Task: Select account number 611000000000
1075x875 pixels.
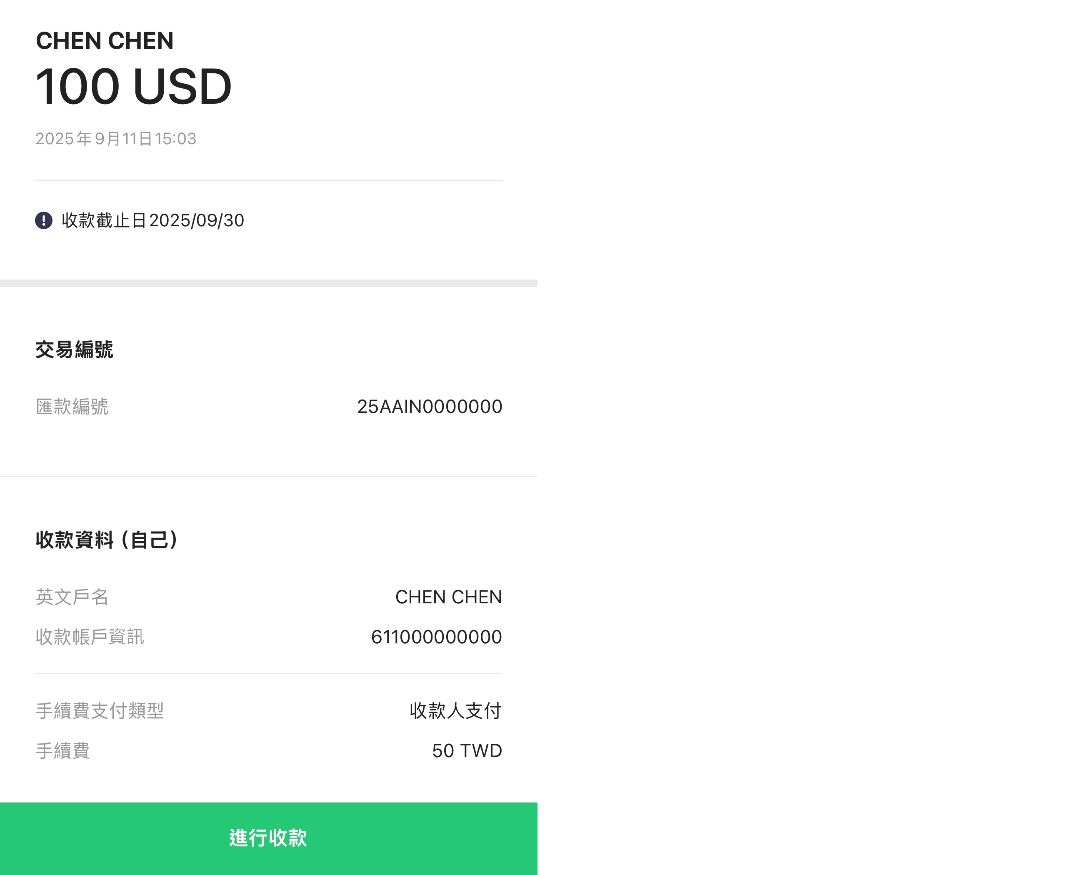Action: 436,637
